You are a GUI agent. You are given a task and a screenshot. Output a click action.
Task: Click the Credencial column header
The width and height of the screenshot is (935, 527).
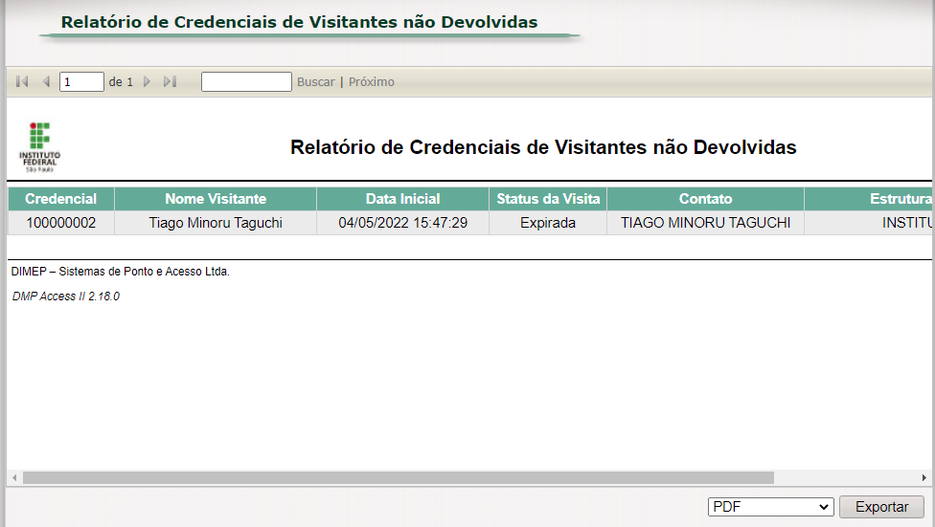60,199
